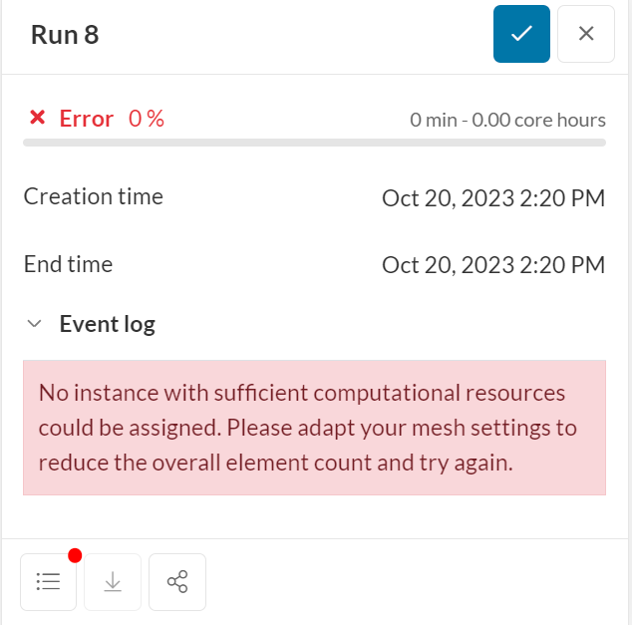The height and width of the screenshot is (625, 632).
Task: Click the gray run progress bar
Action: [x=314, y=144]
